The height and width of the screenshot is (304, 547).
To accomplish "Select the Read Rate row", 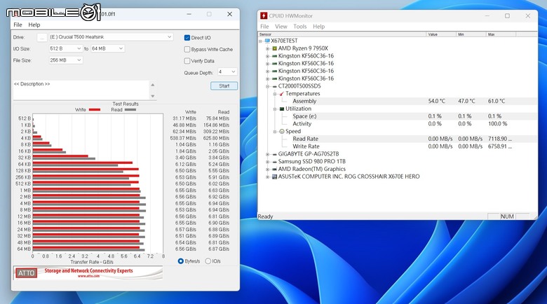I will click(398, 139).
